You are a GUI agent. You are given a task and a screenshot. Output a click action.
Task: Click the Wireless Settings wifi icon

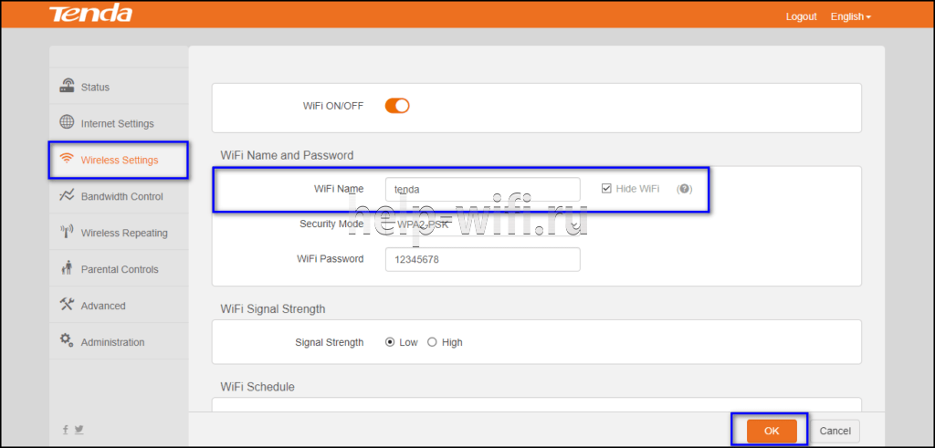[x=67, y=159]
